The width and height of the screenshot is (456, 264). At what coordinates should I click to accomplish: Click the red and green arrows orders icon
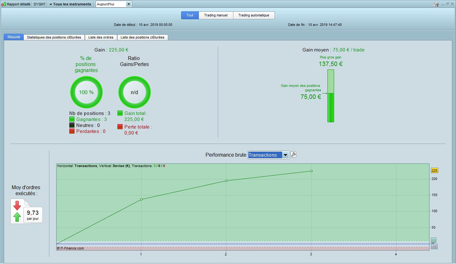(x=17, y=211)
